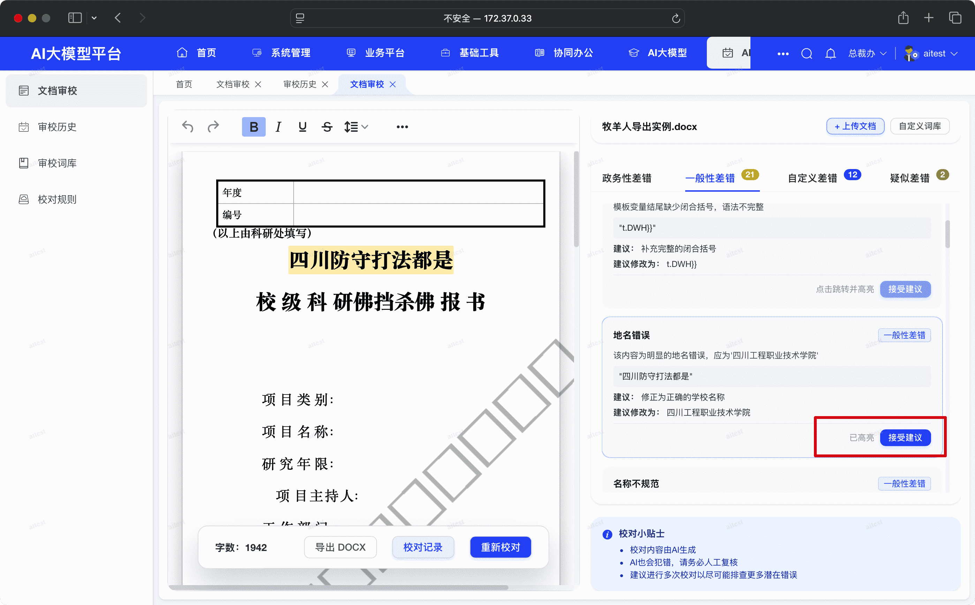Click the document horizontal scrollbar
This screenshot has width=975, height=605.
click(338, 587)
